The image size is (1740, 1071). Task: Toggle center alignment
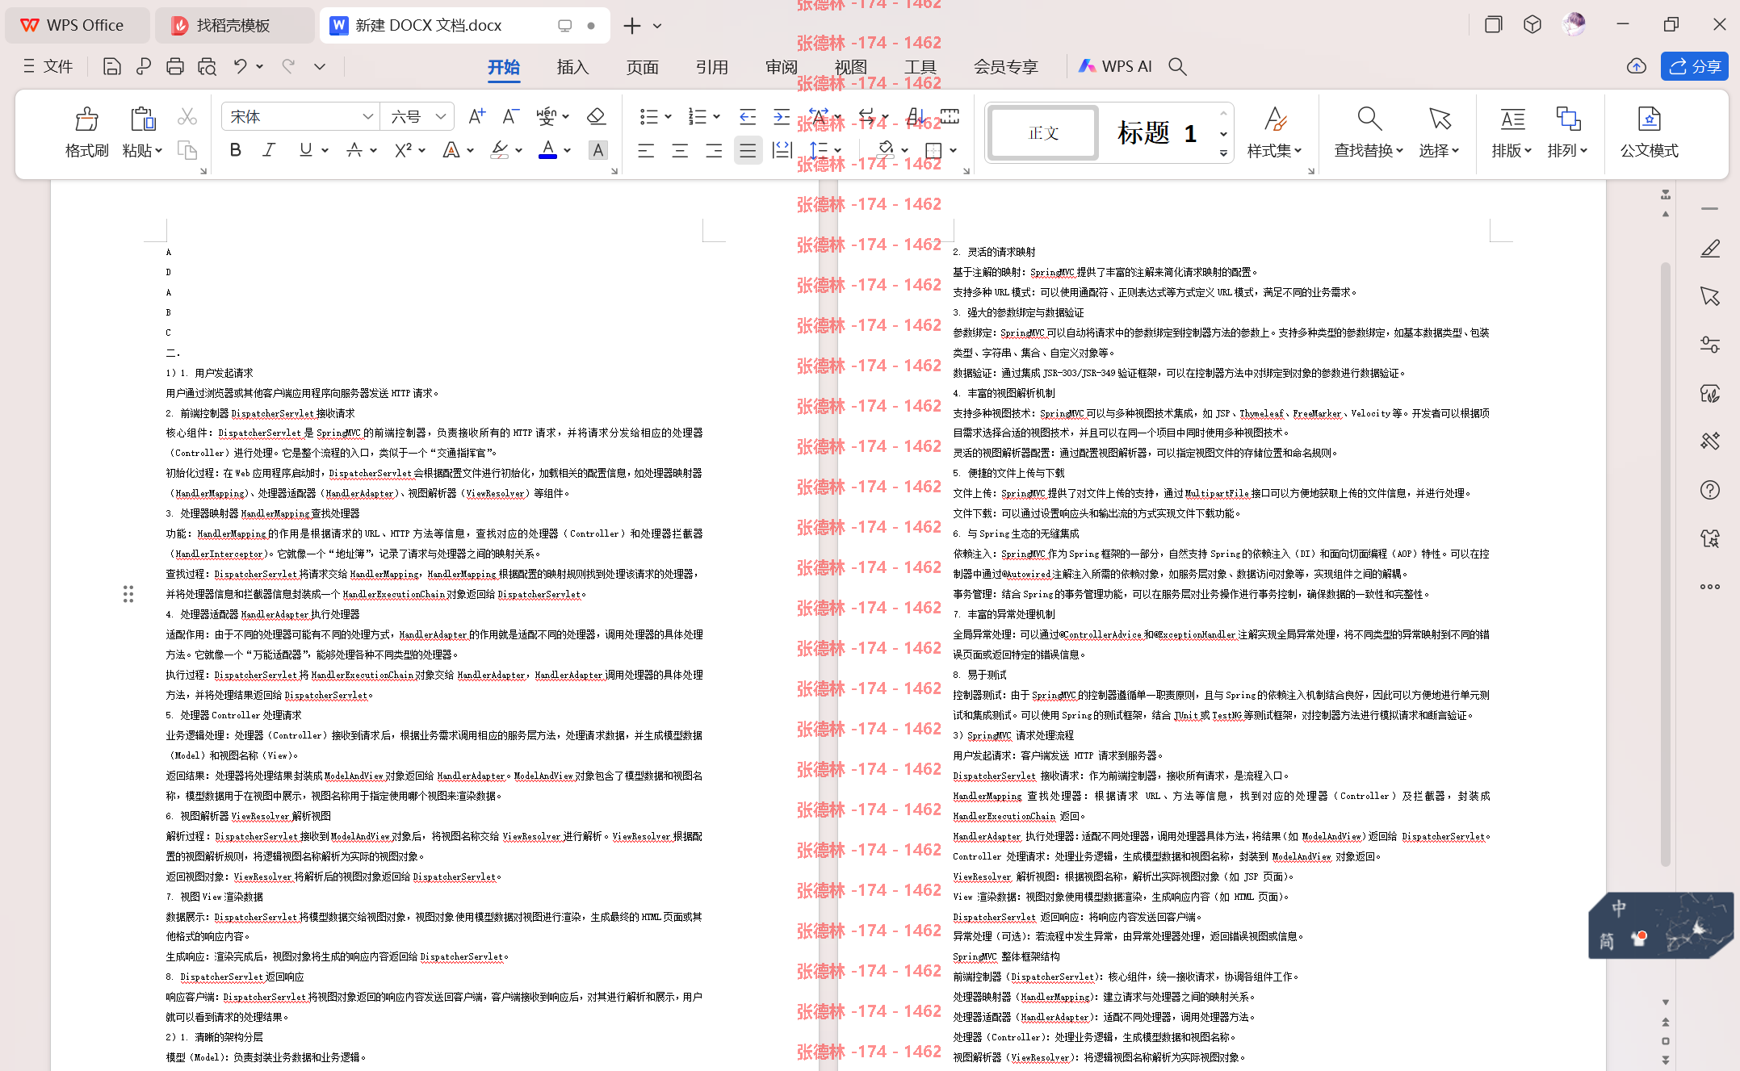click(680, 150)
